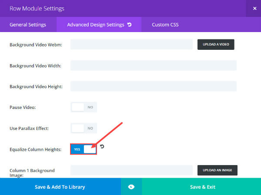Click the Upload An Image button
Image resolution: width=261 pixels, height=195 pixels.
click(x=217, y=170)
